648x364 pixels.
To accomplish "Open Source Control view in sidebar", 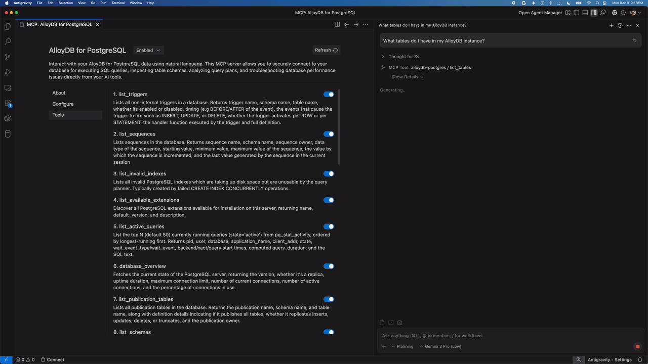I will click(x=8, y=57).
